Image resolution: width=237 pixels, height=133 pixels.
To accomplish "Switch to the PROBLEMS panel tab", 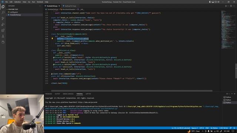I will [x=49, y=94].
